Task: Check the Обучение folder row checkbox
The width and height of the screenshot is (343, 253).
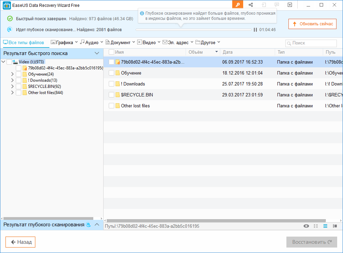Action: coord(111,73)
